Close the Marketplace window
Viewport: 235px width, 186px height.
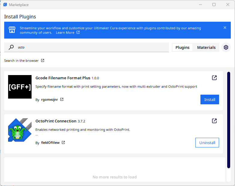pos(228,5)
